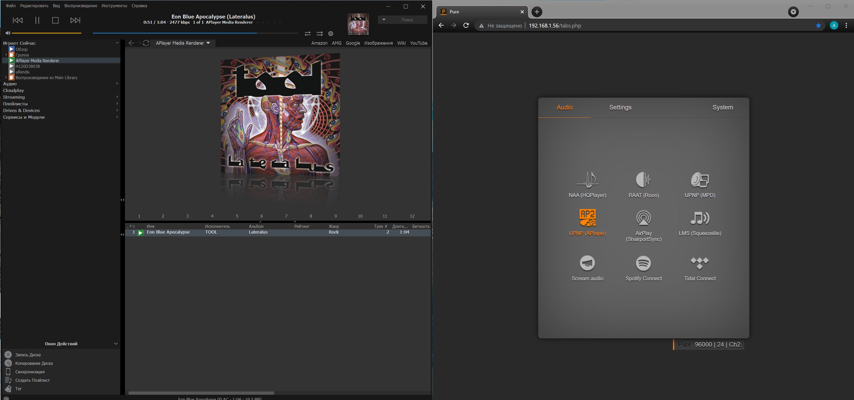
Task: Click Создать Плэйлист action
Action: [32, 380]
